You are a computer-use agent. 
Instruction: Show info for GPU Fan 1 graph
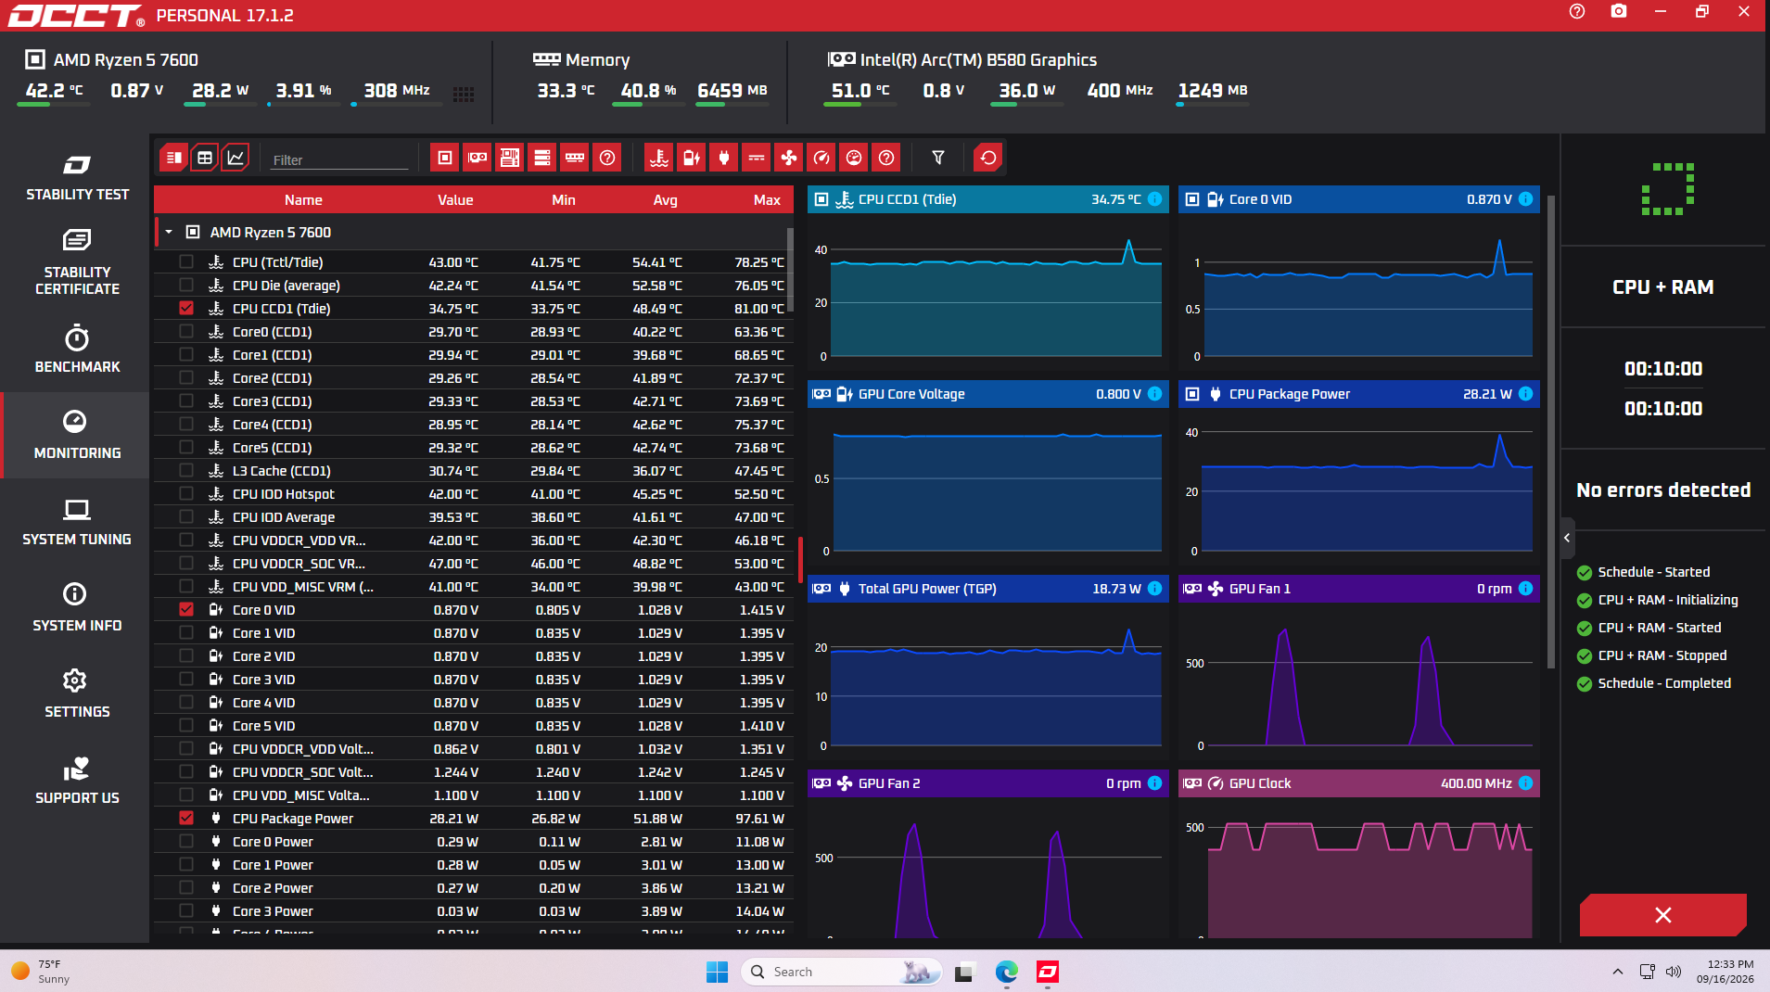pyautogui.click(x=1526, y=589)
